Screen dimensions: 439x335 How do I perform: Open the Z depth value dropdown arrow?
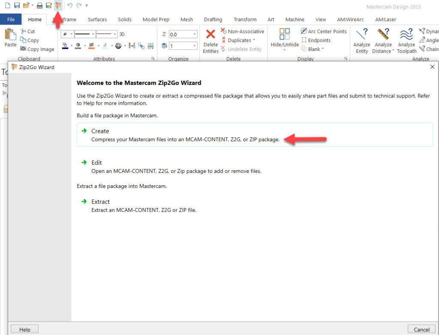[x=195, y=34]
